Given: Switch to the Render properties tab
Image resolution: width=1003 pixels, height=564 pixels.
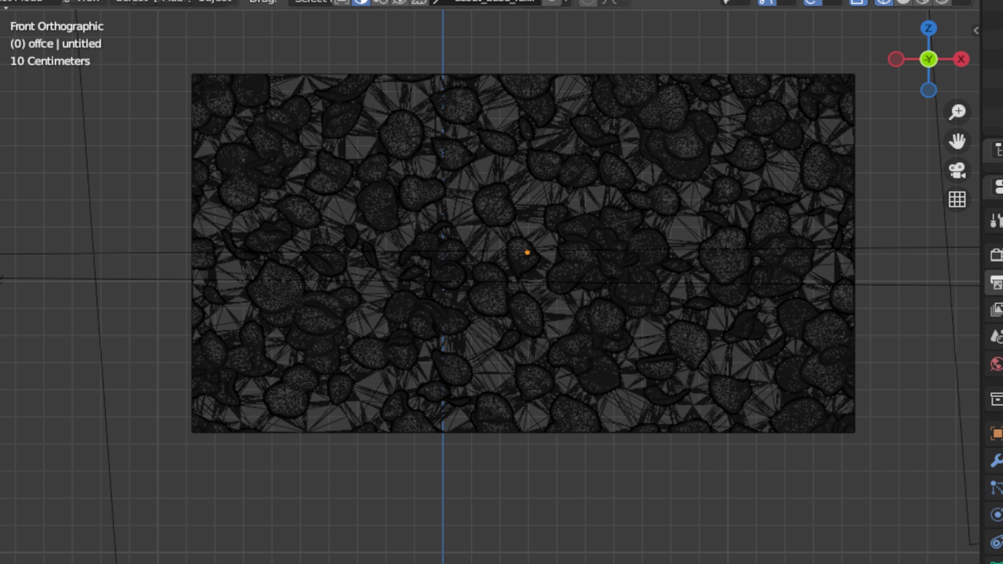Looking at the screenshot, I should pos(996,255).
